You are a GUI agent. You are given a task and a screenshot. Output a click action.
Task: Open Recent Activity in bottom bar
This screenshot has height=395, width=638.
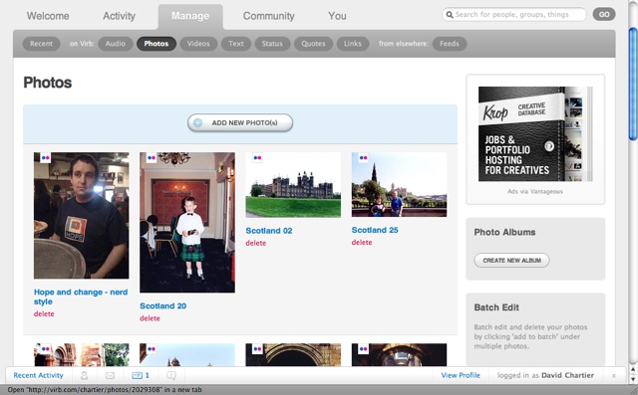point(38,375)
